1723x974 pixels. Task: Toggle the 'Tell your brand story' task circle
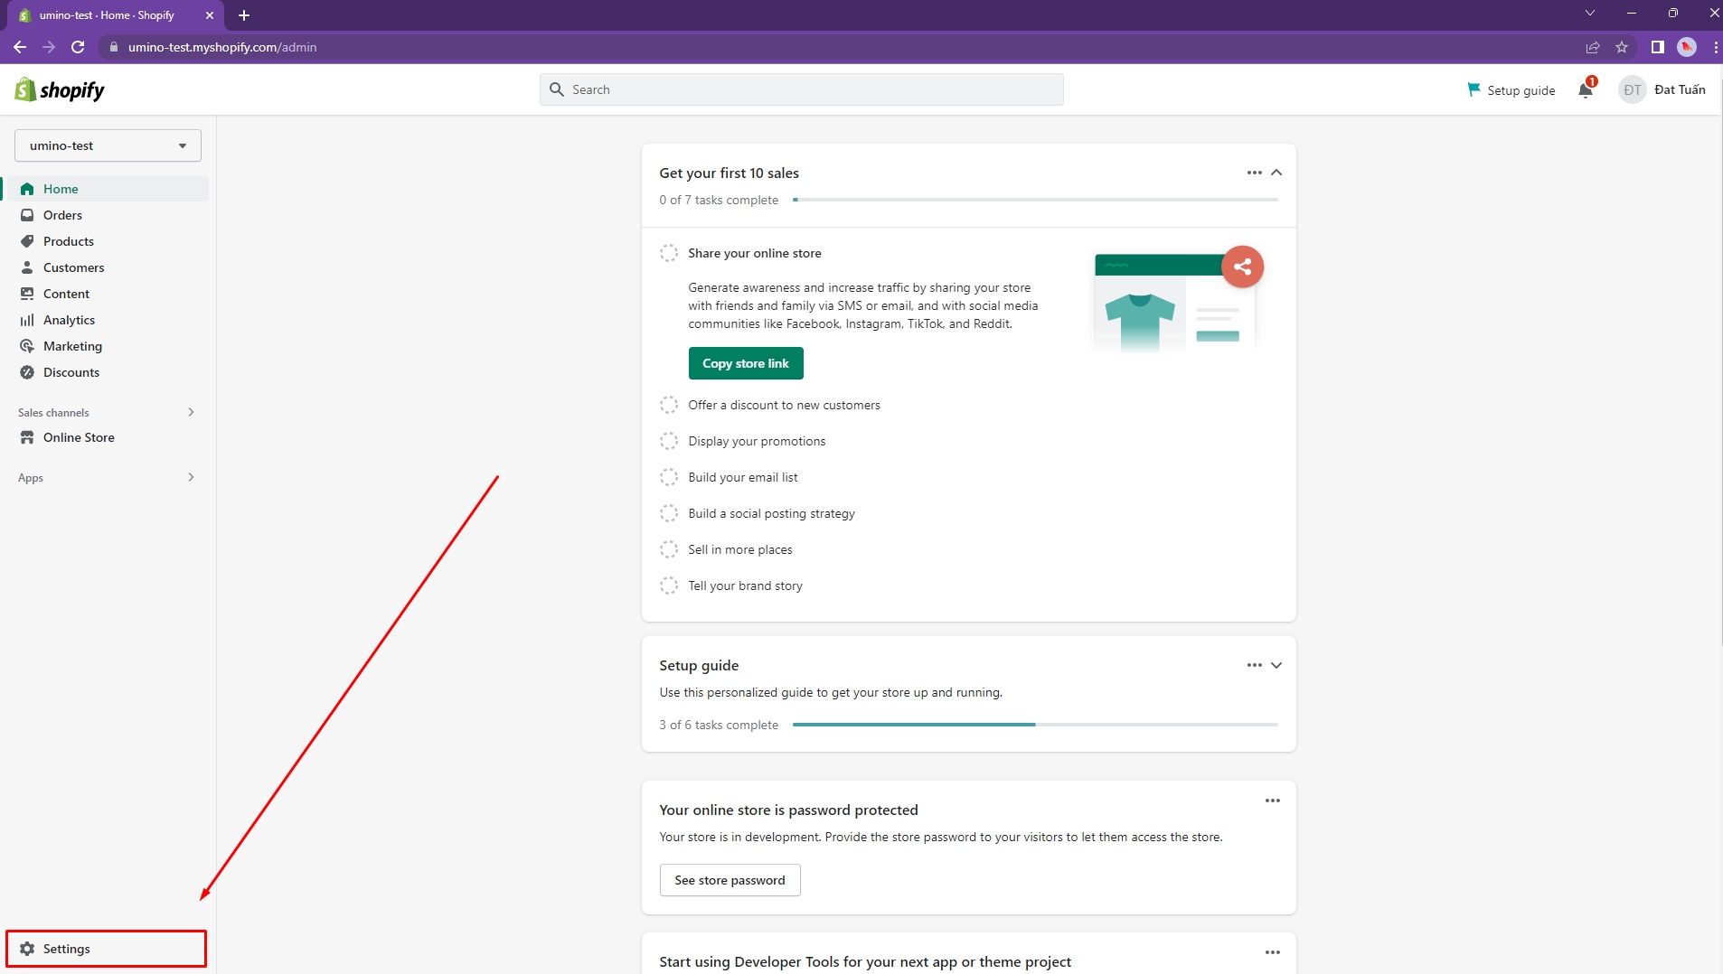coord(668,585)
